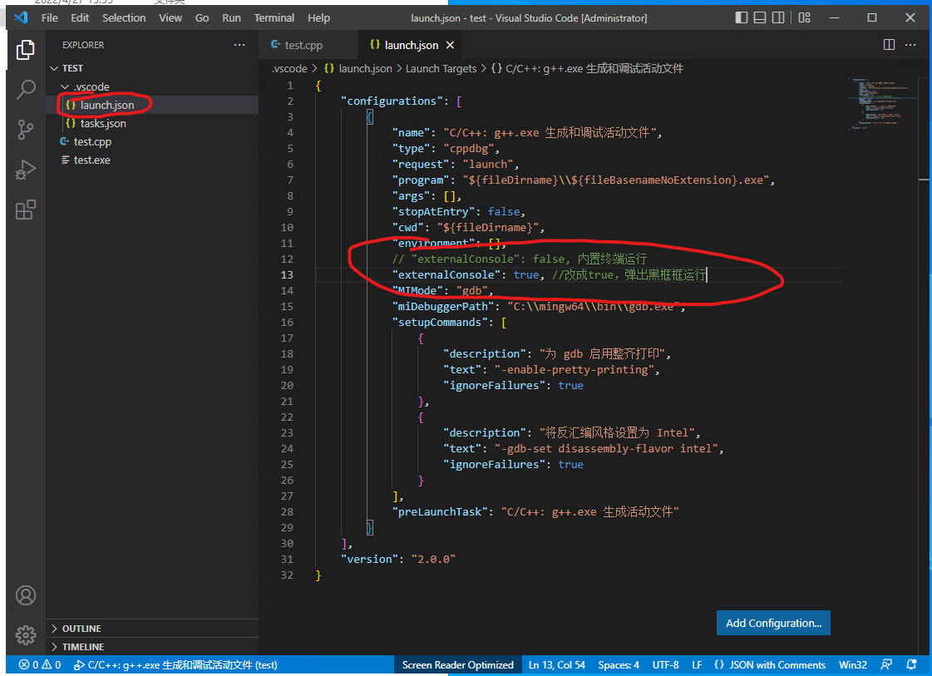Open the Manage gear icon
Image resolution: width=932 pixels, height=676 pixels.
click(x=26, y=634)
